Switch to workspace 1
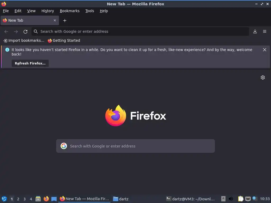 tap(12, 199)
